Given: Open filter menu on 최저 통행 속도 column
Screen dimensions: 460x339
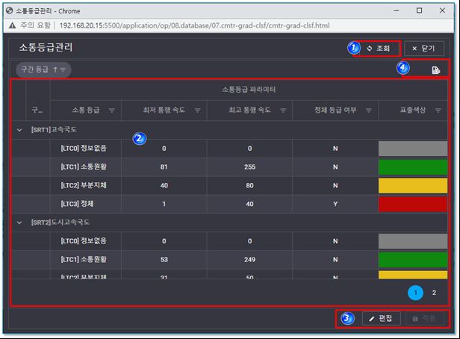Looking at the screenshot, I should [x=198, y=111].
